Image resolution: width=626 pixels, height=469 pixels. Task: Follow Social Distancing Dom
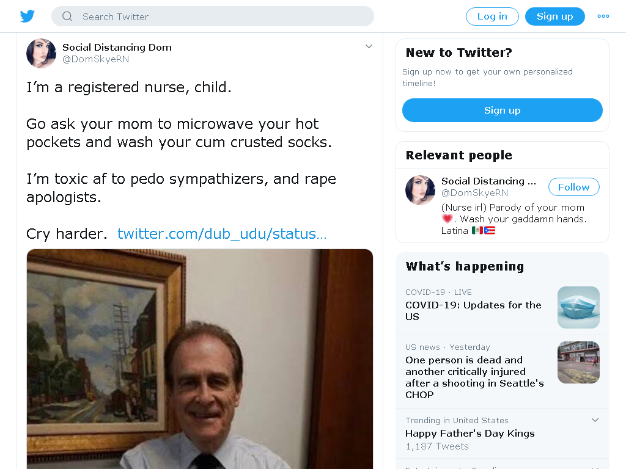click(573, 187)
